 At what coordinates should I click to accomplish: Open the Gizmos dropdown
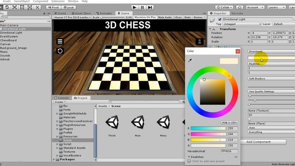click(199, 17)
